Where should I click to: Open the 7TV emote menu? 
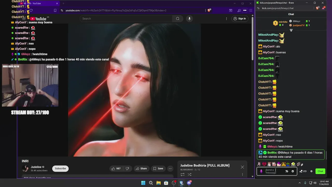pyautogui.click(x=287, y=171)
